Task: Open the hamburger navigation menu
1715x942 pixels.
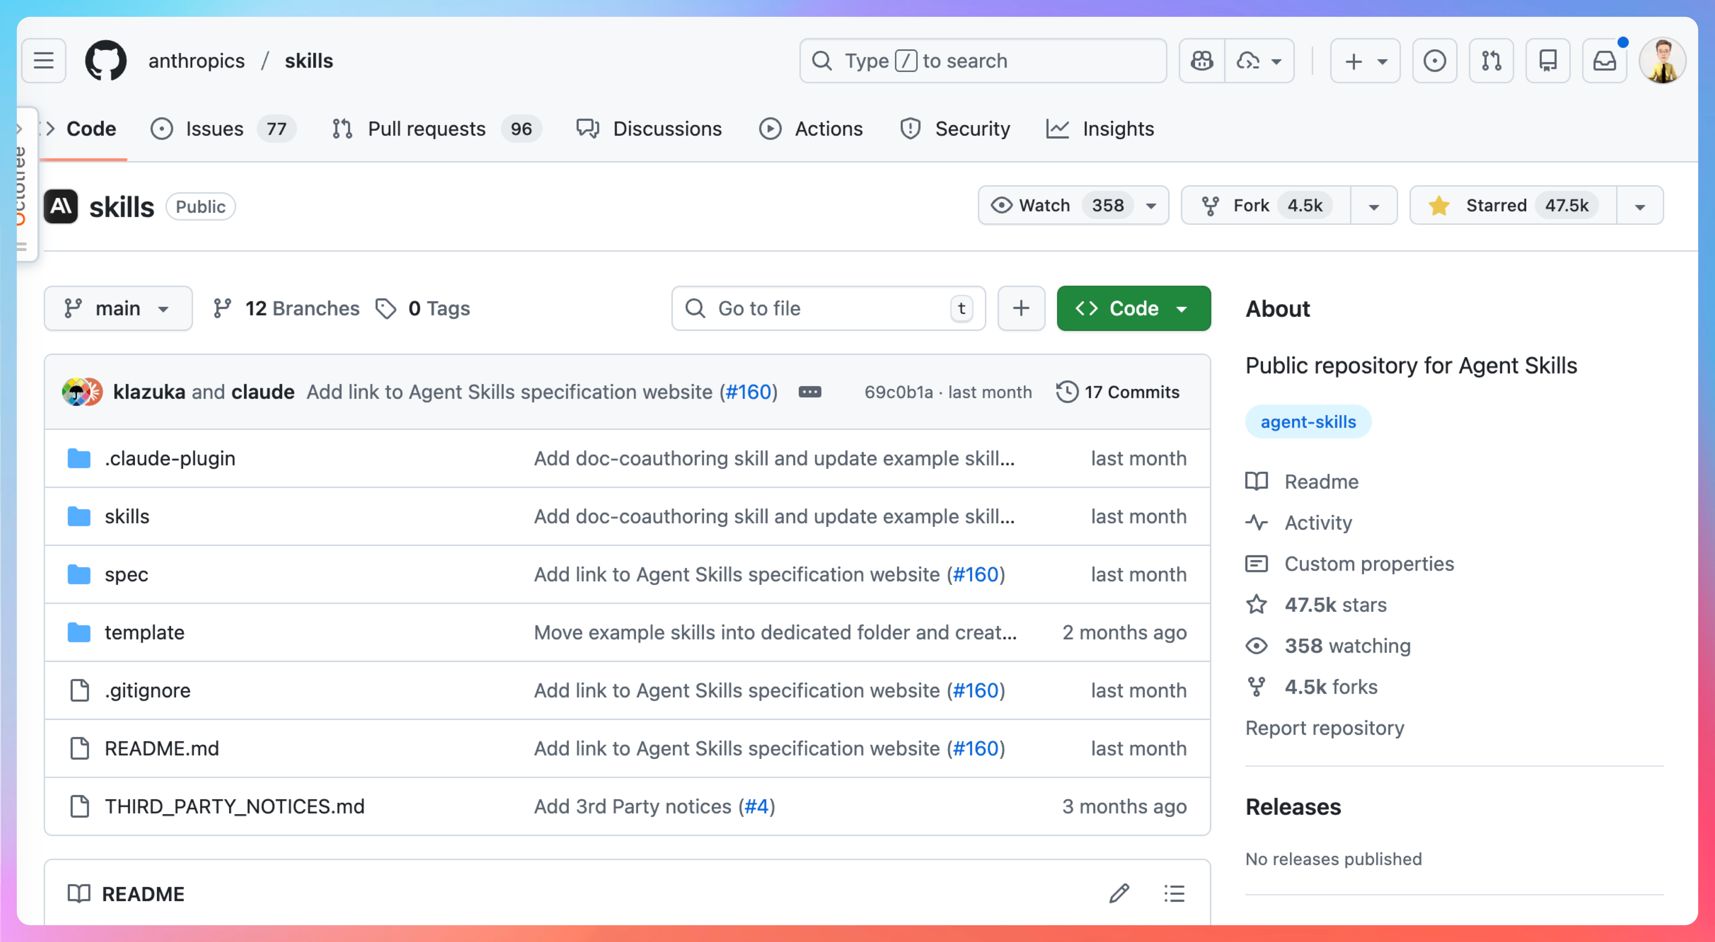Action: click(x=44, y=61)
